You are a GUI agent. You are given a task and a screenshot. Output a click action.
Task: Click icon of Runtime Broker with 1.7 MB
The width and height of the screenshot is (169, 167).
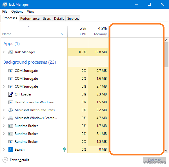point(11,126)
